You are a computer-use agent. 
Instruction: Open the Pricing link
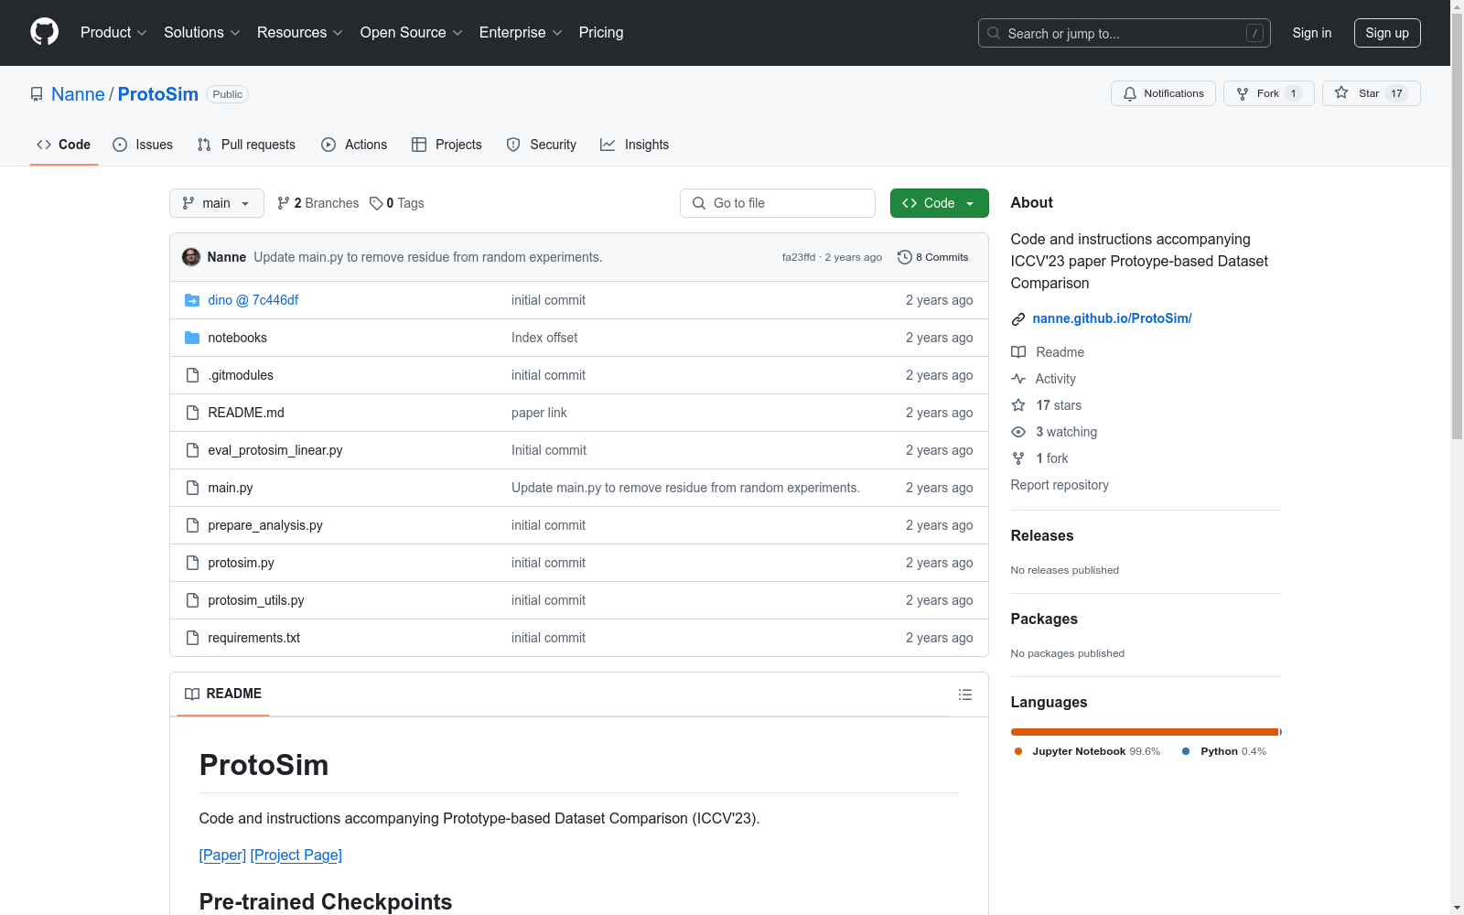point(601,33)
